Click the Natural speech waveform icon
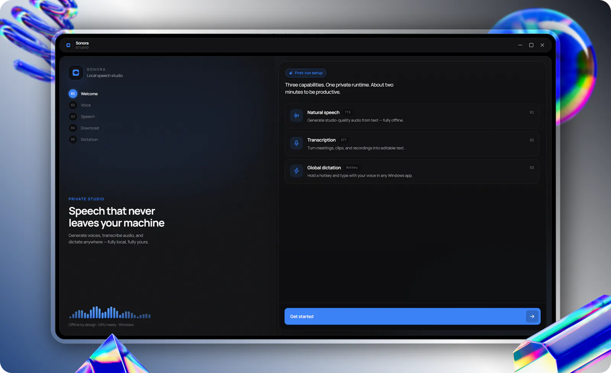Viewport: 611px width, 373px height. tap(296, 115)
